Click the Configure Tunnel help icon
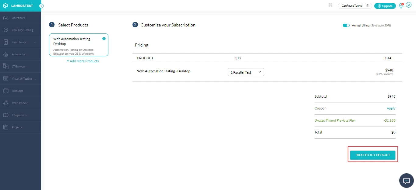Image resolution: width=416 pixels, height=190 pixels. click(368, 5)
